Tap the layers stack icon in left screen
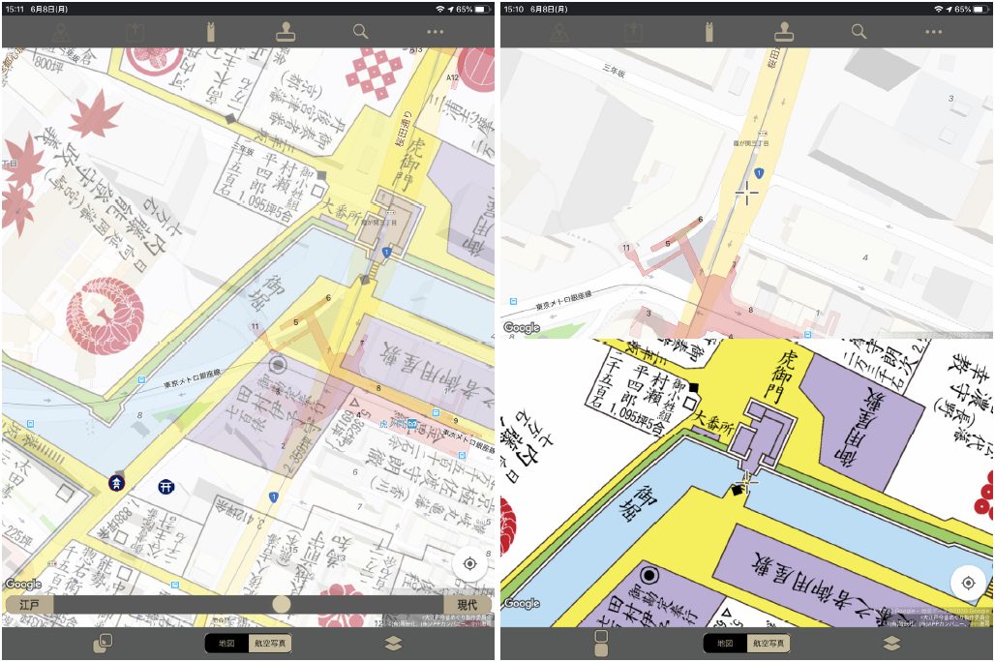The width and height of the screenshot is (995, 662). (x=393, y=644)
